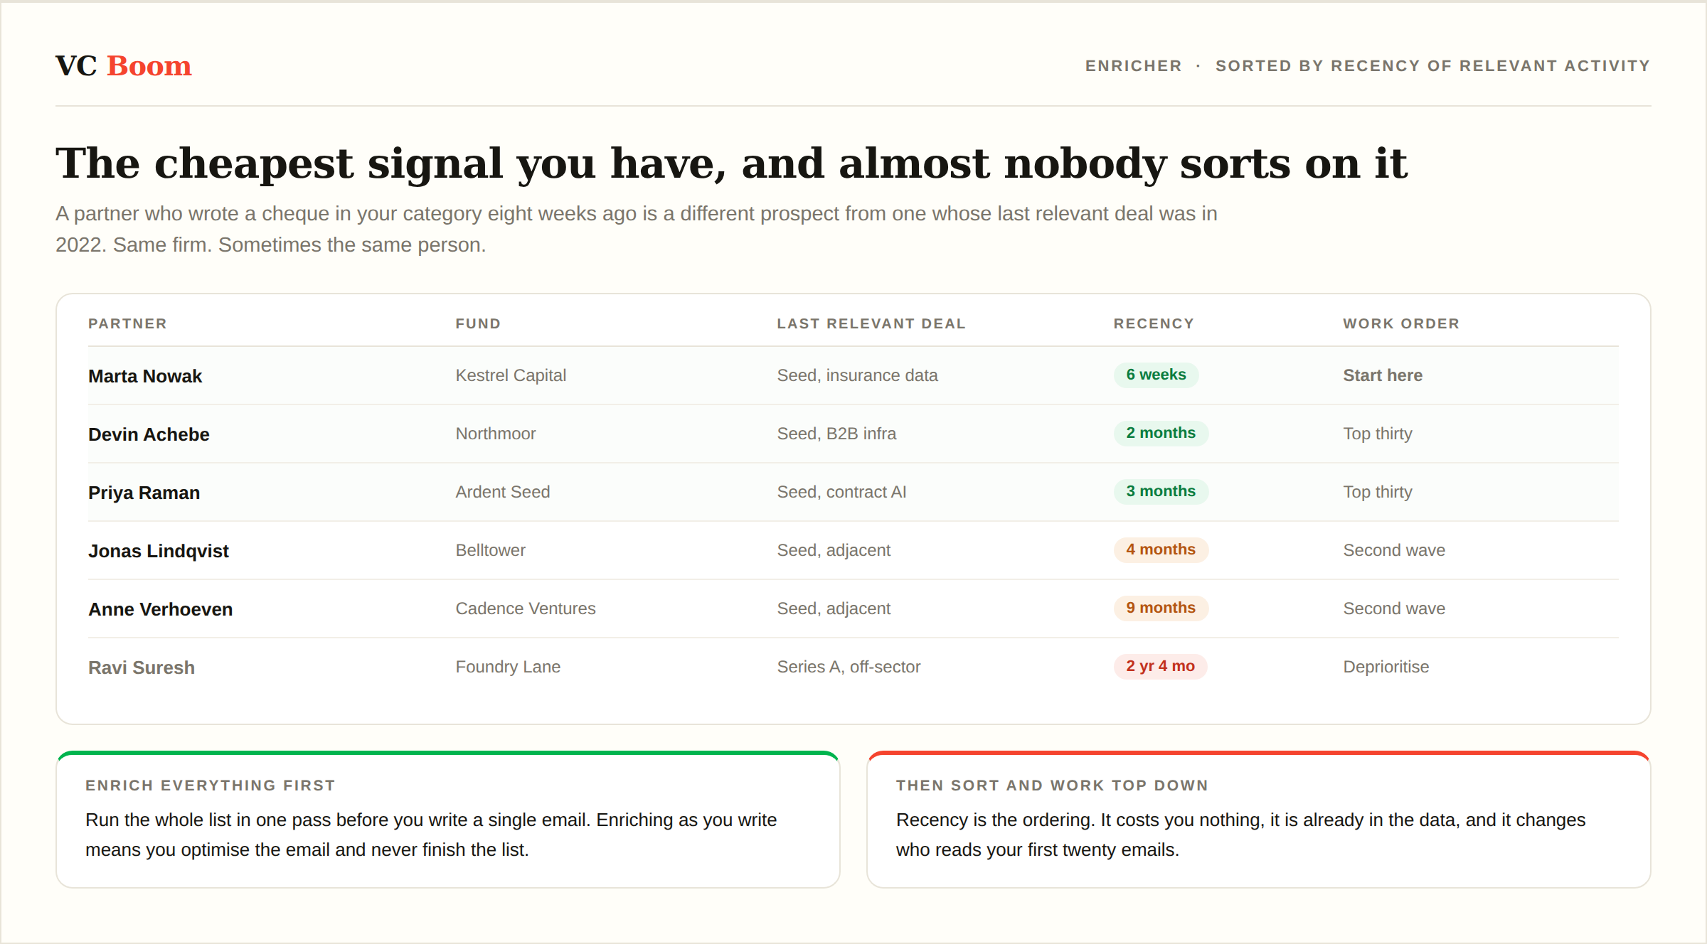Click the Ardent Seed fund cell
This screenshot has width=1707, height=944.
pyautogui.click(x=502, y=492)
